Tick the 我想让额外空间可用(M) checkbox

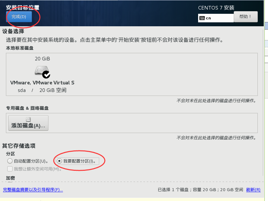pyautogui.click(x=10, y=169)
